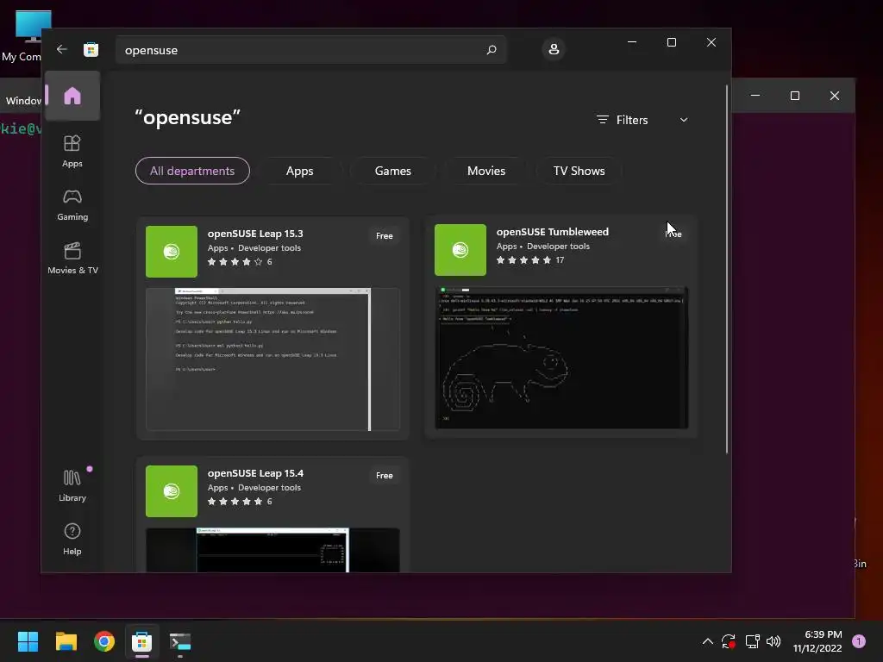The height and width of the screenshot is (662, 883).
Task: Click Microsoft Store taskbar icon
Action: [x=142, y=641]
